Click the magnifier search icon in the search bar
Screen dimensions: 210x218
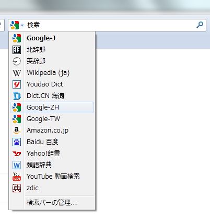(x=200, y=25)
